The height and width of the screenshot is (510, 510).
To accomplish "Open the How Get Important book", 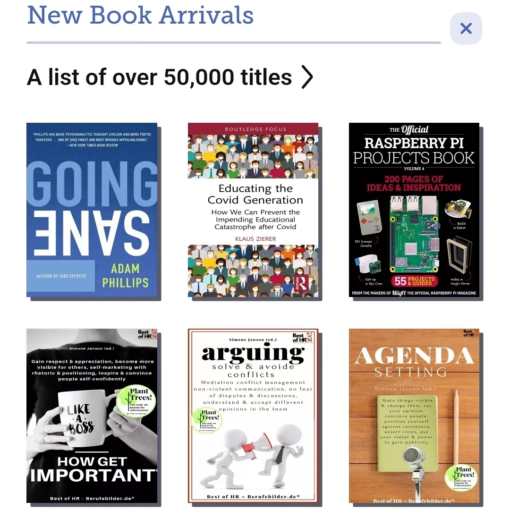I will (92, 416).
